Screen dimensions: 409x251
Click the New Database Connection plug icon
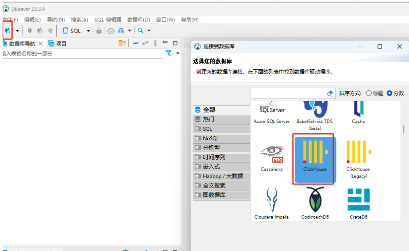click(x=7, y=31)
